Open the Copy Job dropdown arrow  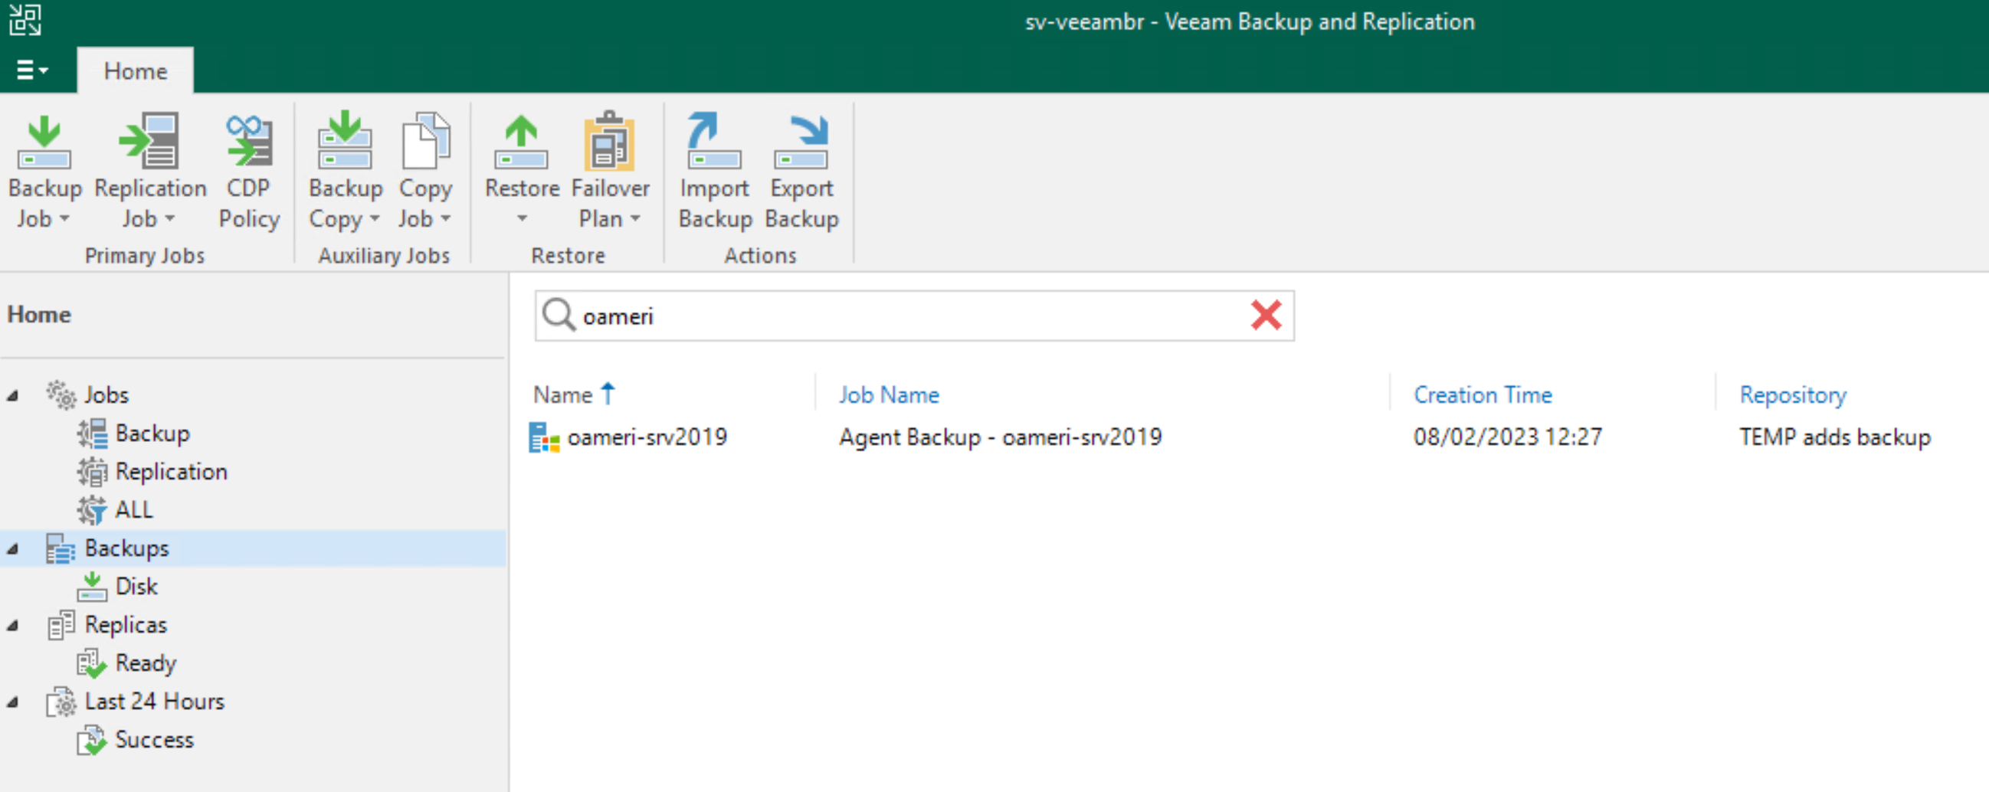pos(445,219)
